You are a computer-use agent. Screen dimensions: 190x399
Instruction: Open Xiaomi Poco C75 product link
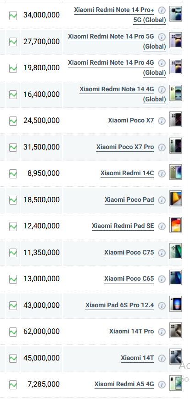pos(129,252)
